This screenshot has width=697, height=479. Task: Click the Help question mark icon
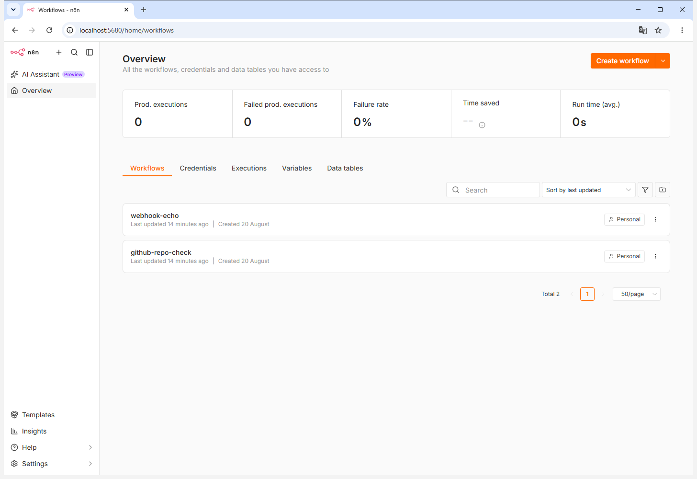[x=14, y=447]
